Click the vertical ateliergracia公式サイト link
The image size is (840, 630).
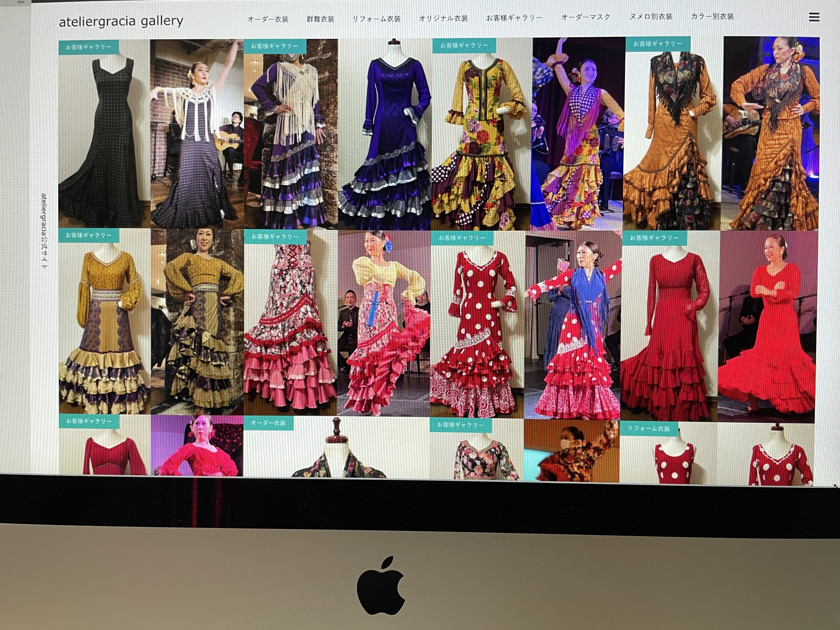(x=44, y=231)
